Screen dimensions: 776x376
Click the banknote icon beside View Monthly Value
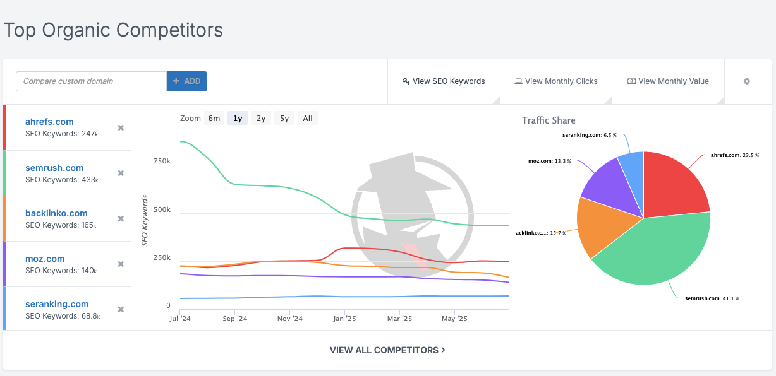click(631, 81)
